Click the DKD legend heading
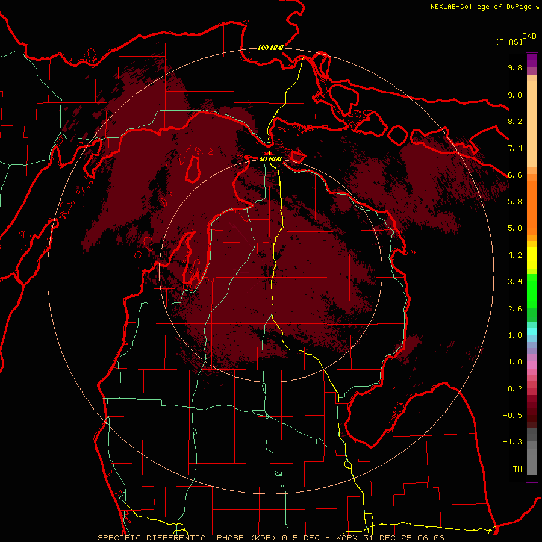This screenshot has height=542, width=542. tap(529, 36)
